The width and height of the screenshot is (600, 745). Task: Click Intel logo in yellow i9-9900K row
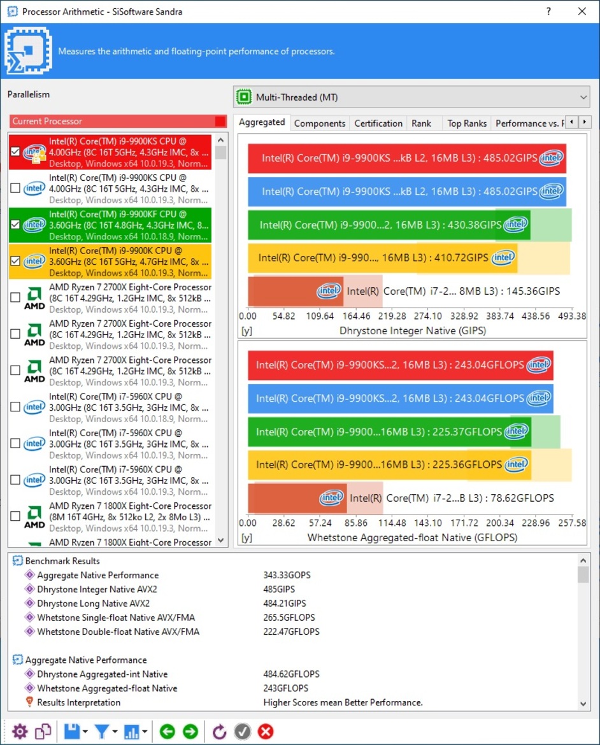[34, 261]
